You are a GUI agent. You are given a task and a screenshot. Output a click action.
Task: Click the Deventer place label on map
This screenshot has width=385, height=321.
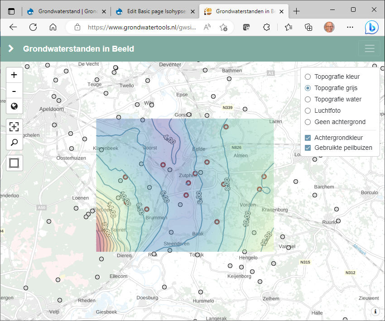[x=170, y=65]
